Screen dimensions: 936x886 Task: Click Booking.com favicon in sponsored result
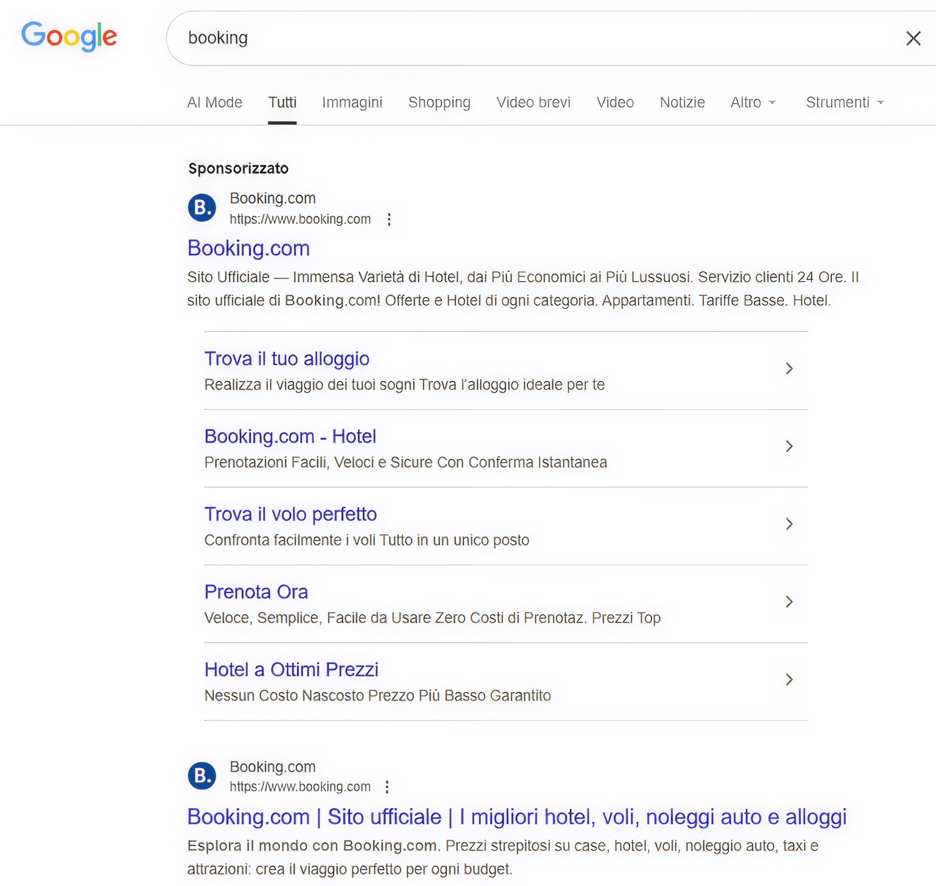202,208
